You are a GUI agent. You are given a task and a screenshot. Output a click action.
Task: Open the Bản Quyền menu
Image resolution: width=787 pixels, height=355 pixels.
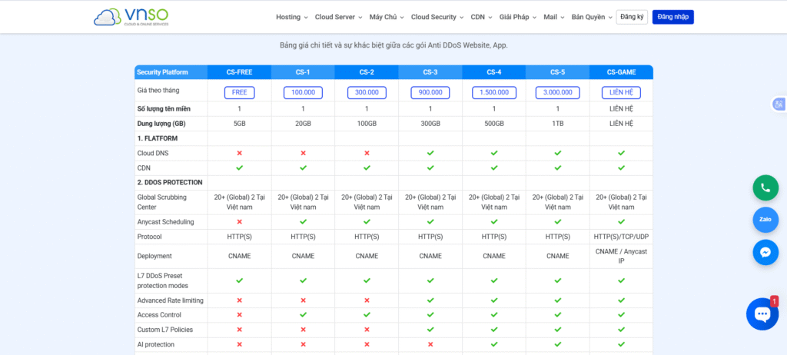click(x=592, y=17)
